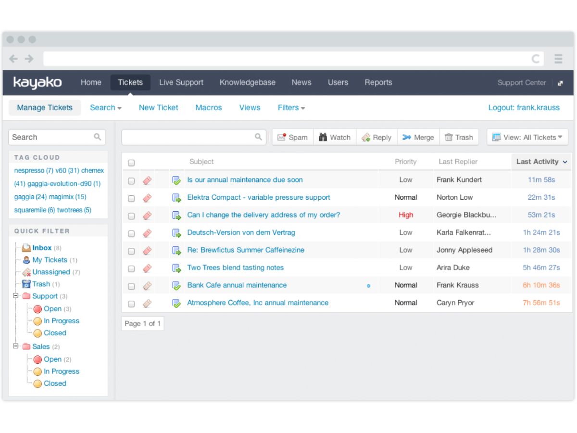The image size is (577, 433).
Task: Toggle the select-all tickets checkbox in header
Action: (x=131, y=163)
